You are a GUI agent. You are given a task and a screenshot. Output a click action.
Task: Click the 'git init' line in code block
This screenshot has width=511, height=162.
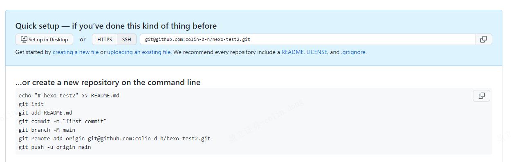click(x=31, y=104)
